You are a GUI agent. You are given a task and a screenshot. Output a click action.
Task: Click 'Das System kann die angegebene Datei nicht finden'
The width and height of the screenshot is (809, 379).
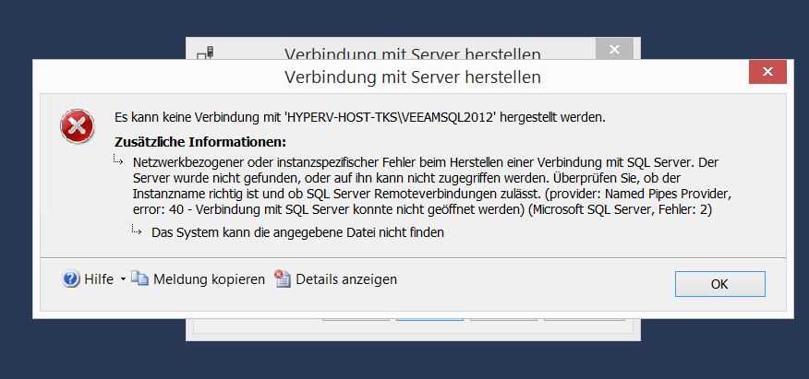click(297, 232)
